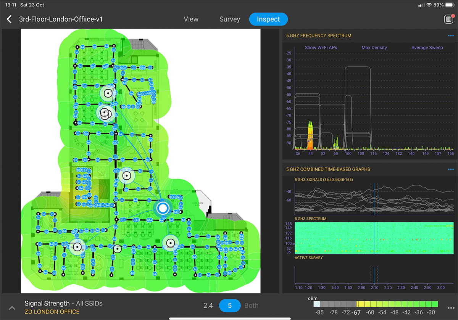The width and height of the screenshot is (458, 320).
Task: Select the Both bands option
Action: 251,306
